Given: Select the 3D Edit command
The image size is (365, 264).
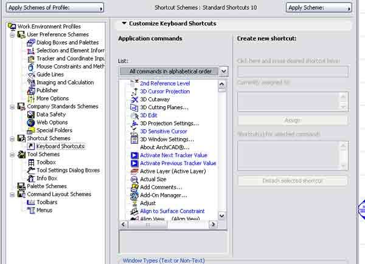Looking at the screenshot, I should click(x=148, y=115).
